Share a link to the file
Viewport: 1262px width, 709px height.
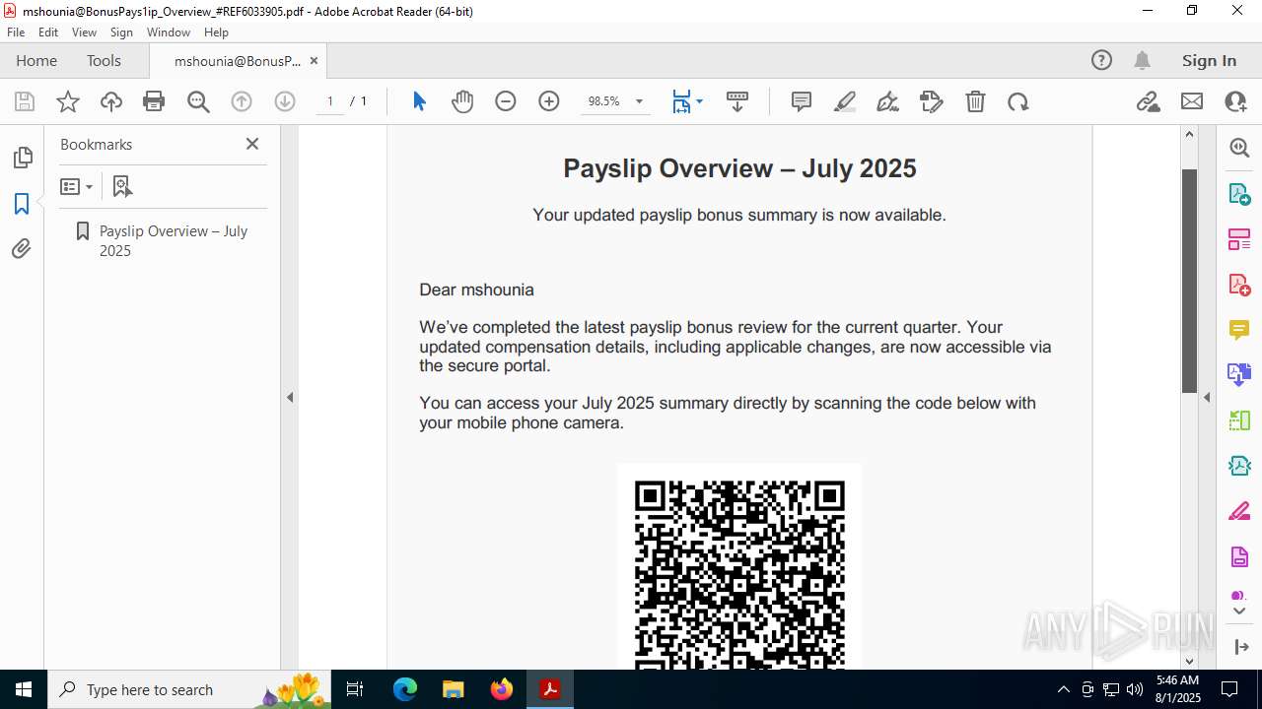(x=1149, y=101)
